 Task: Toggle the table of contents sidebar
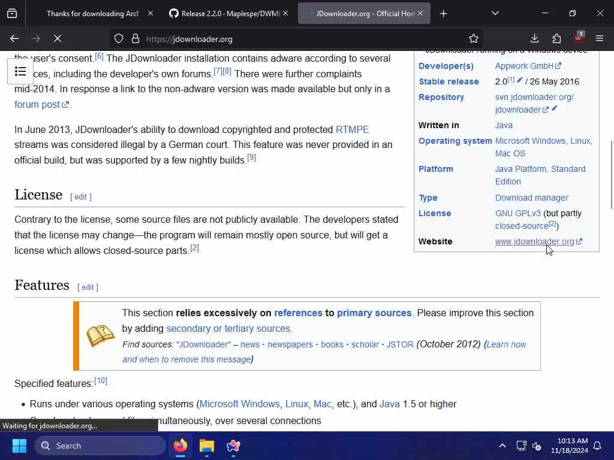[20, 72]
